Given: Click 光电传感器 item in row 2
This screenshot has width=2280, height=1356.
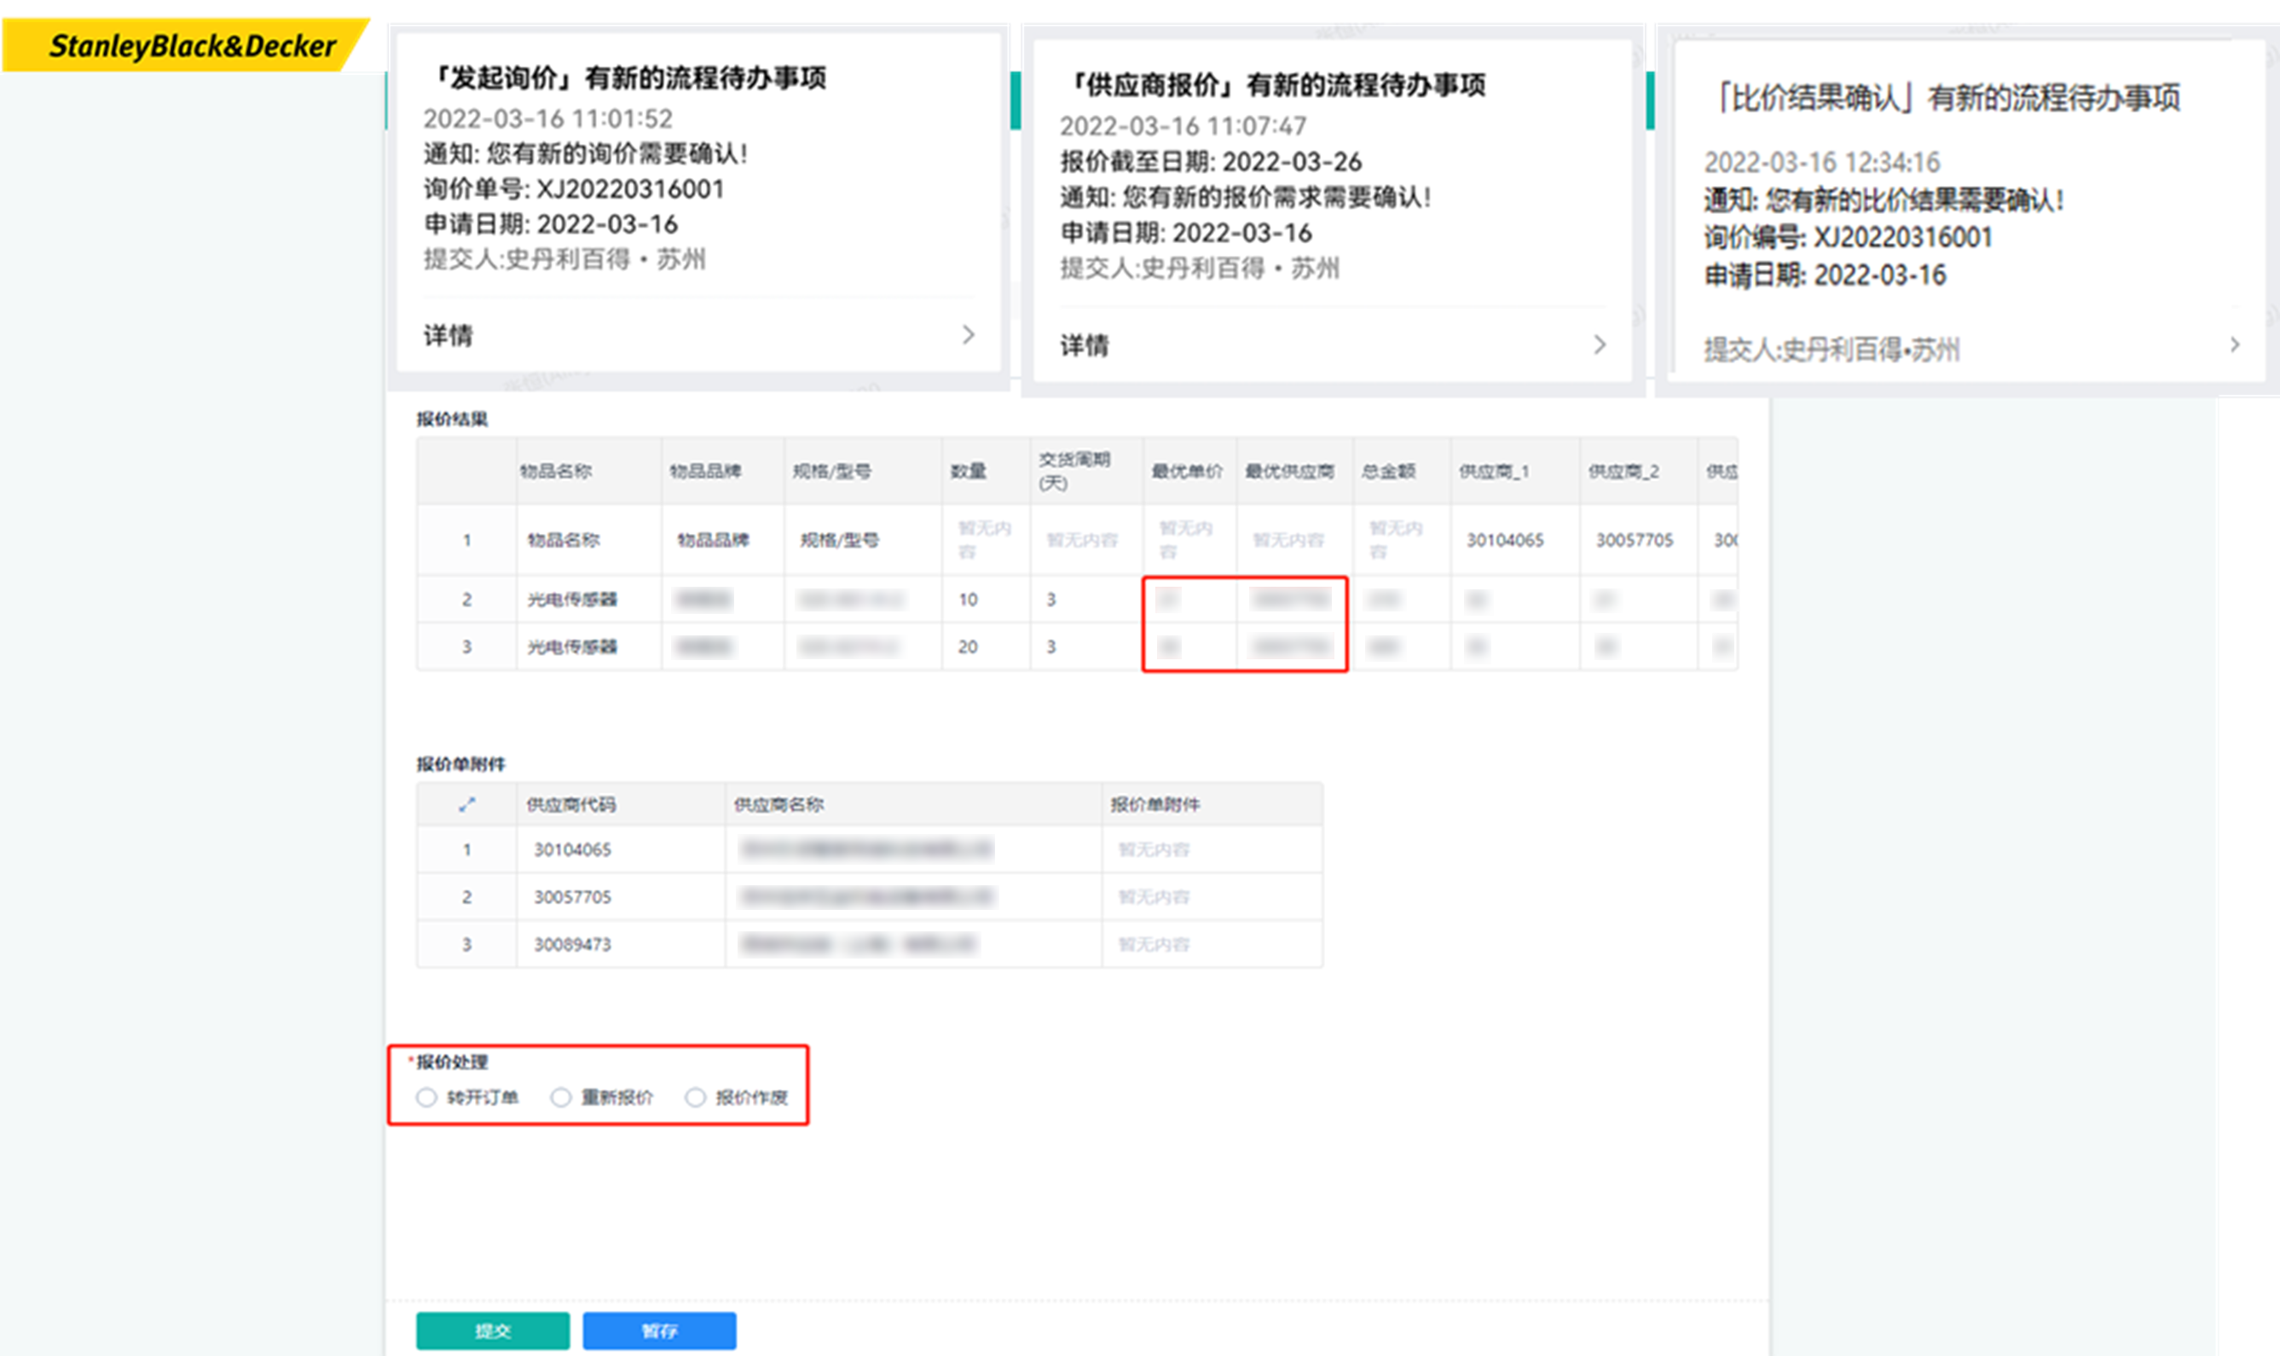Looking at the screenshot, I should tap(573, 600).
